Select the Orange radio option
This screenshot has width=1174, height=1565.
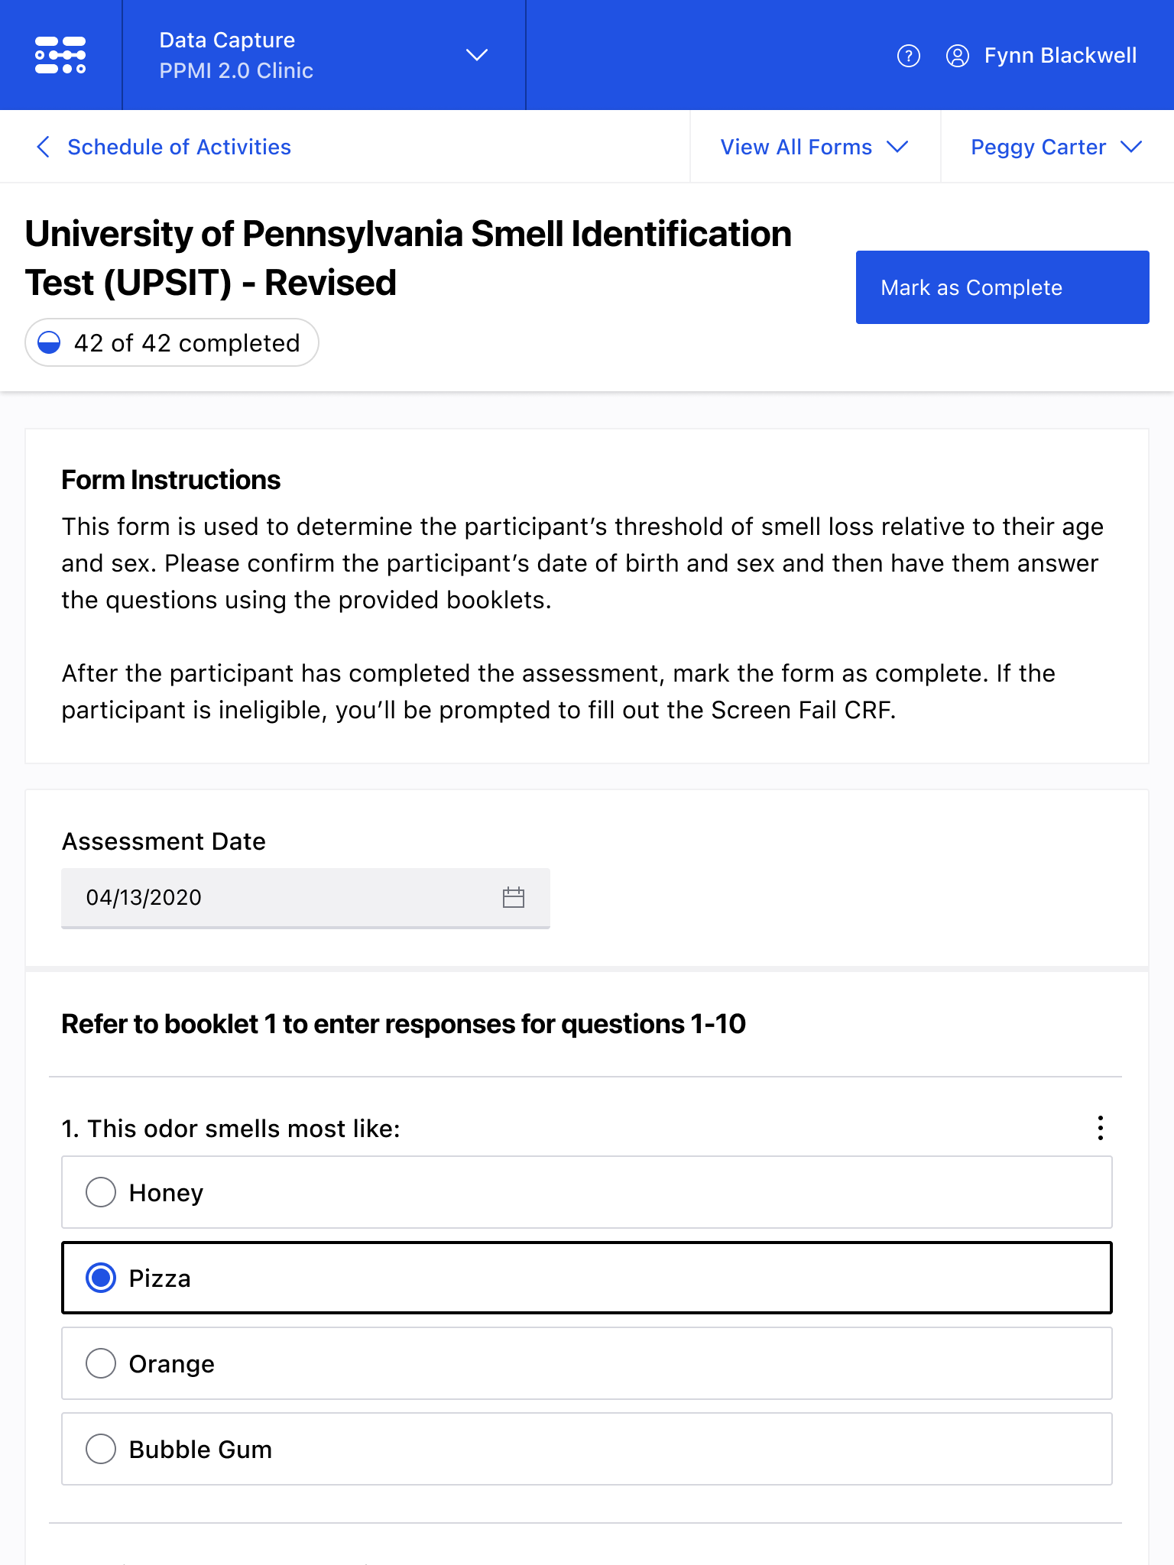point(587,1363)
